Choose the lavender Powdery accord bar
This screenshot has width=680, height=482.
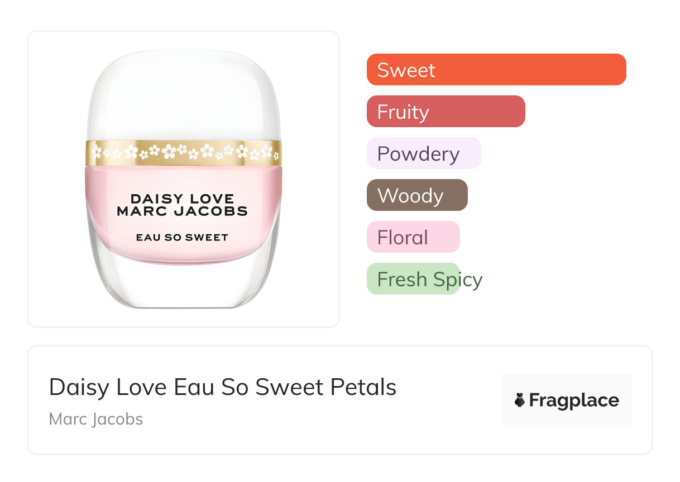point(423,153)
